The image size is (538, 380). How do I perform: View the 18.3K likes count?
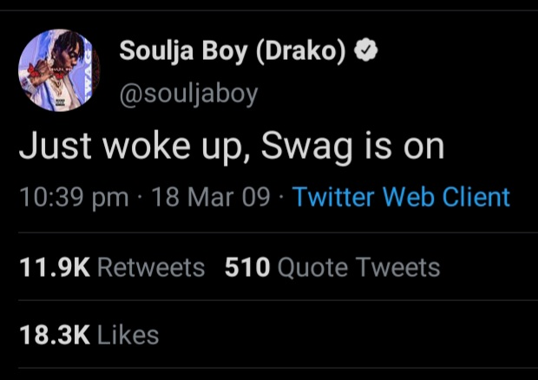55,335
